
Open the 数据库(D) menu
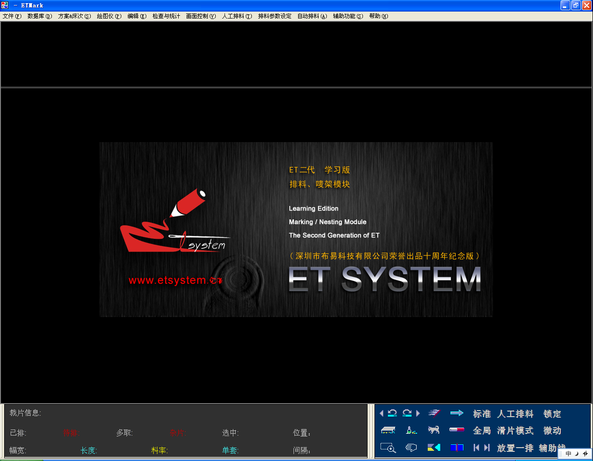pyautogui.click(x=40, y=16)
